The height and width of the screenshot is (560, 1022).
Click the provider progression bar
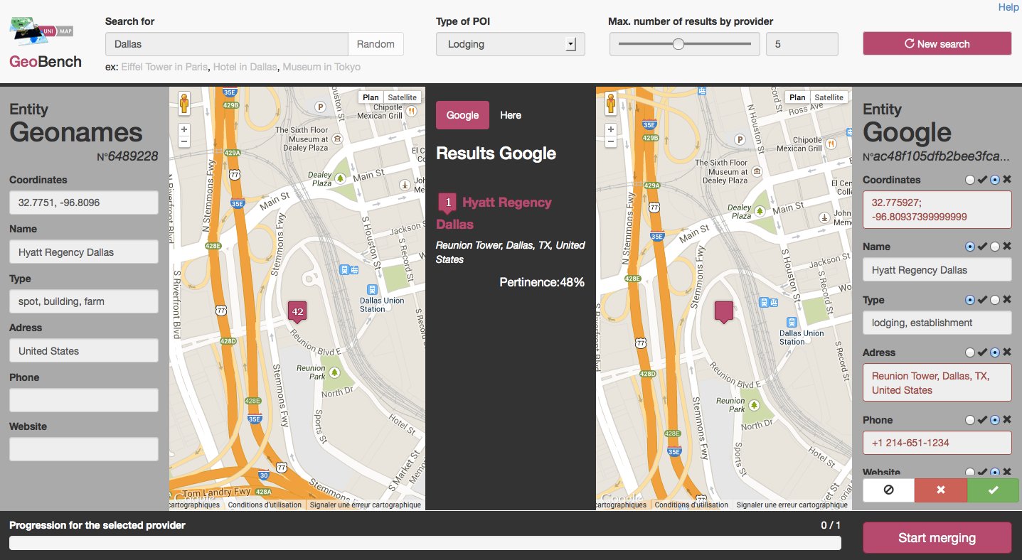425,543
